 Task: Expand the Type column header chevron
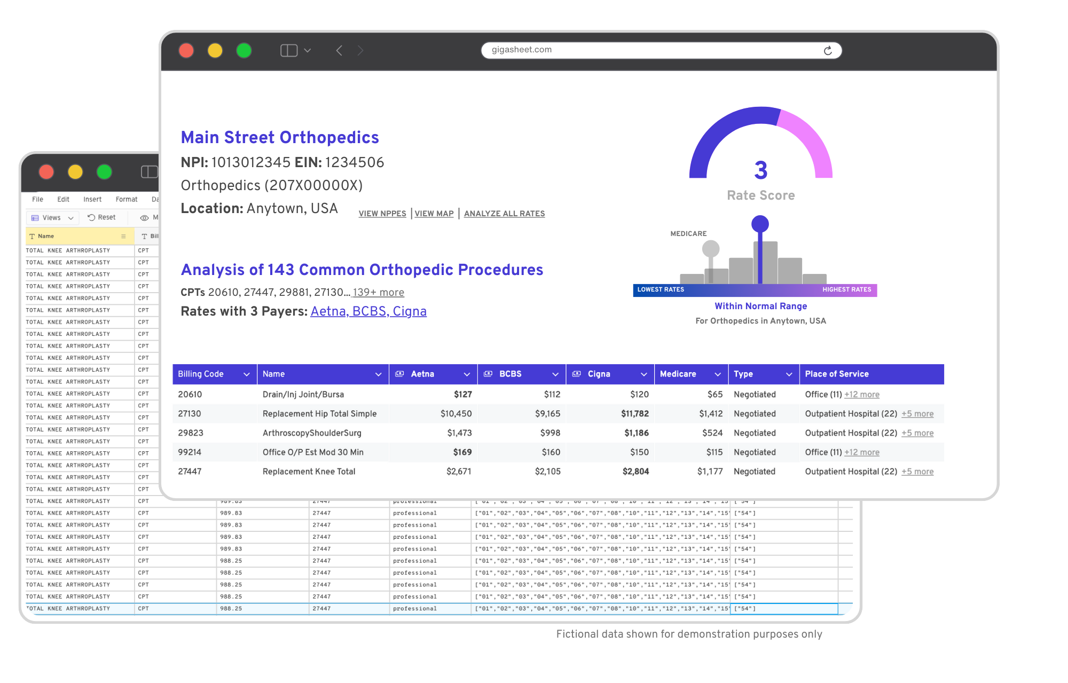pos(789,374)
